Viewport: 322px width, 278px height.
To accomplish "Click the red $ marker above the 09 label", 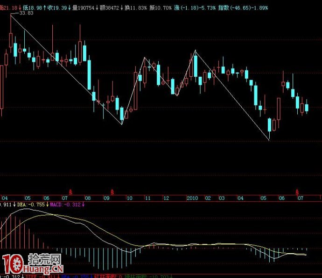I will pyautogui.click(x=112, y=192).
